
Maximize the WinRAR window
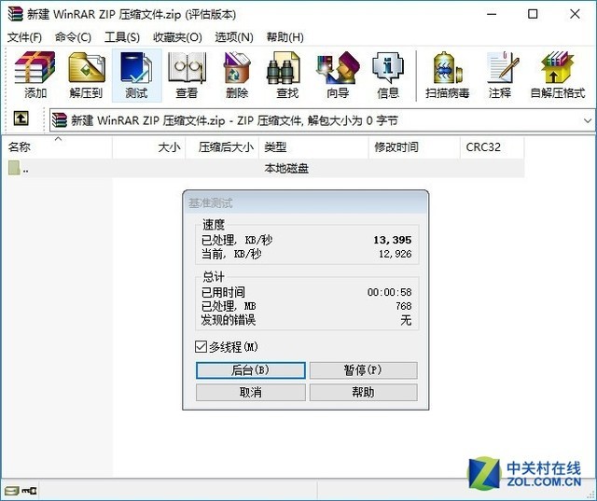point(533,15)
